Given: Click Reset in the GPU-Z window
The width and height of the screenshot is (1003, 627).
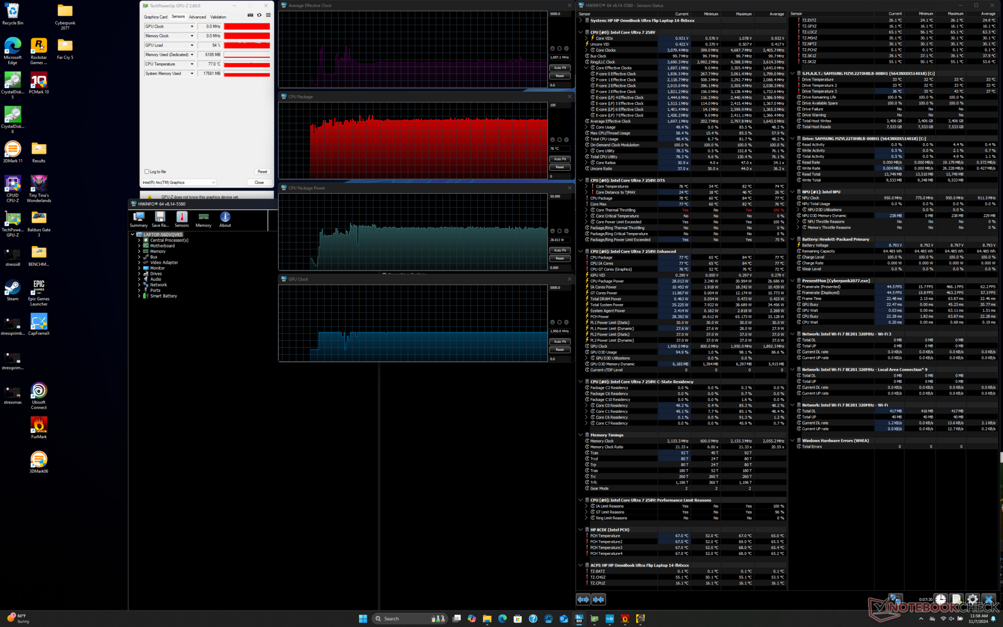Looking at the screenshot, I should (262, 171).
